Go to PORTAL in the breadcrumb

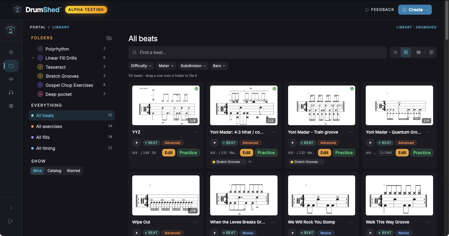coord(38,27)
